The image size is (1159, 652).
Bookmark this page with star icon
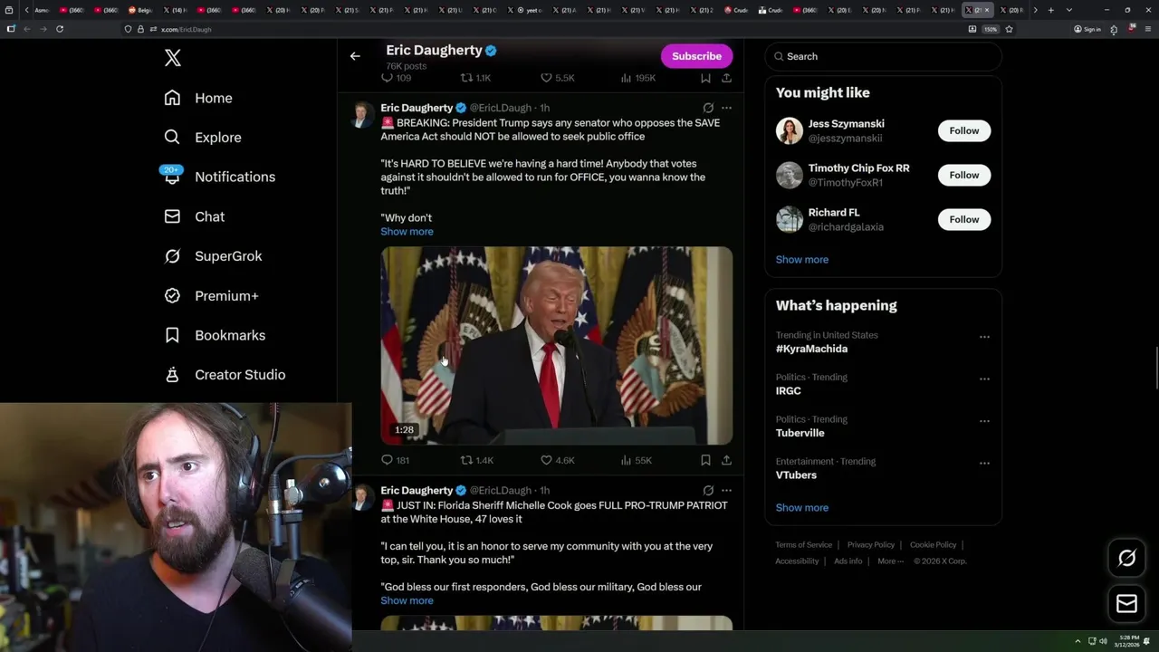pos(1009,29)
